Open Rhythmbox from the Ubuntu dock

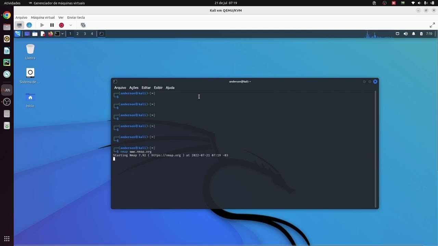point(7,39)
